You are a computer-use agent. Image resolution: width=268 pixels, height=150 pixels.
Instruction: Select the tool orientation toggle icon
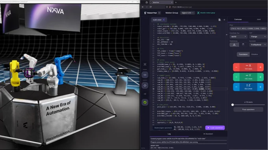pos(243,45)
